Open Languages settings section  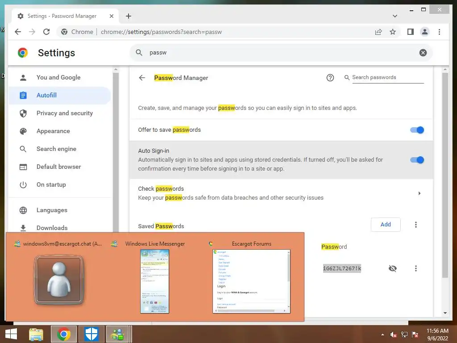(60, 210)
